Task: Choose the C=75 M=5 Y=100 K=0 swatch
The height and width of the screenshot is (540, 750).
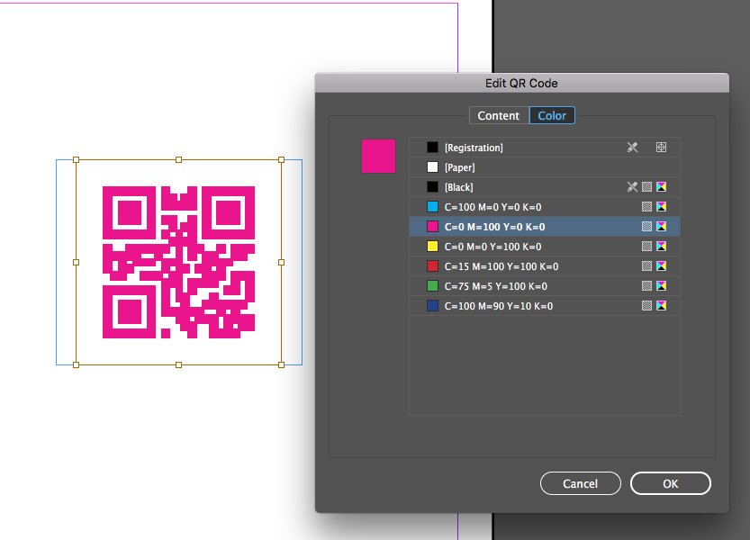Action: coord(545,286)
